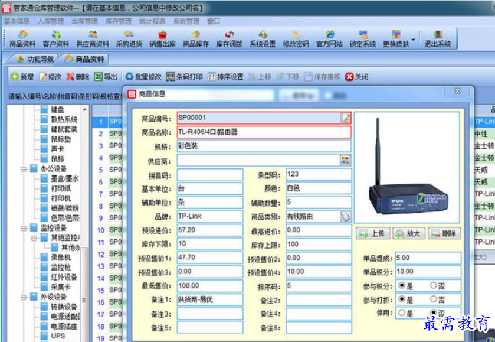
Task: Open 库存管理 menu
Action: [119, 21]
